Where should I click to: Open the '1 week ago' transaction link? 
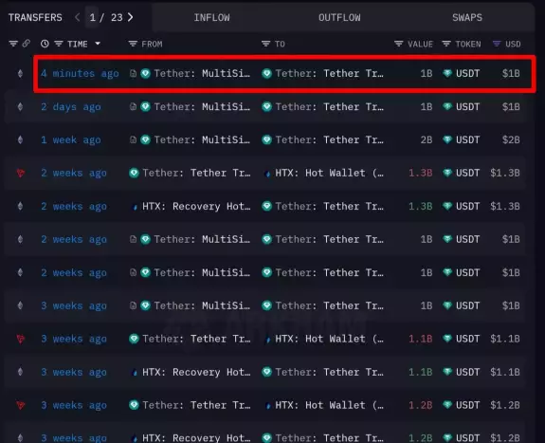(x=71, y=139)
